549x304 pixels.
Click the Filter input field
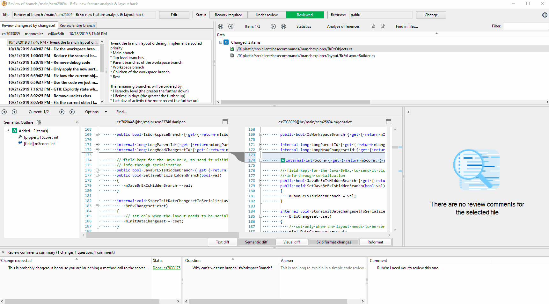pos(526,26)
